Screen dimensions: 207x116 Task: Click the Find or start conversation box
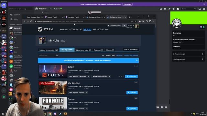[21, 9]
